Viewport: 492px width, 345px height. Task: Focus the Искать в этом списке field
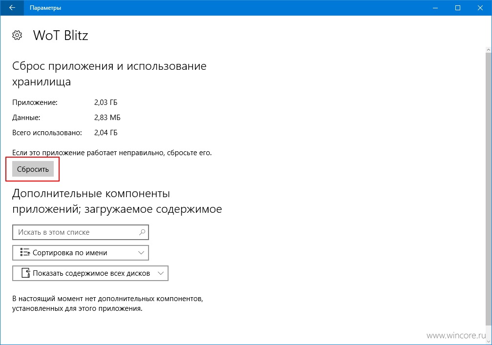click(x=80, y=232)
